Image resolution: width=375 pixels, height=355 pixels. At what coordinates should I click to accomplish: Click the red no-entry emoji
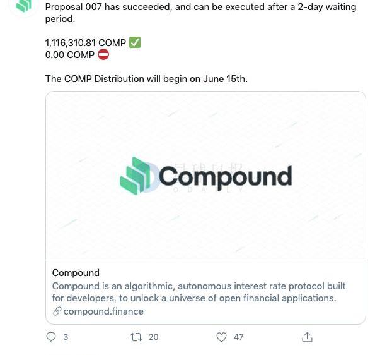tap(103, 54)
